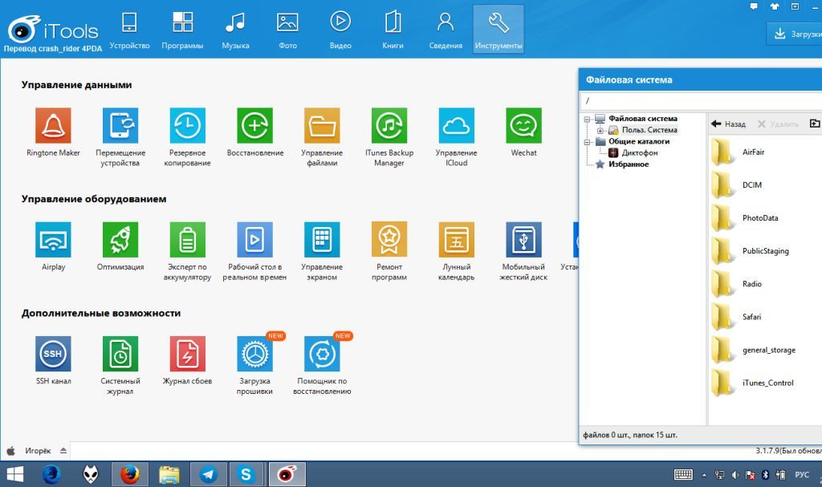Launch Рабочий стол в реальном времени
Screen dimensions: 822x487
pos(254,240)
